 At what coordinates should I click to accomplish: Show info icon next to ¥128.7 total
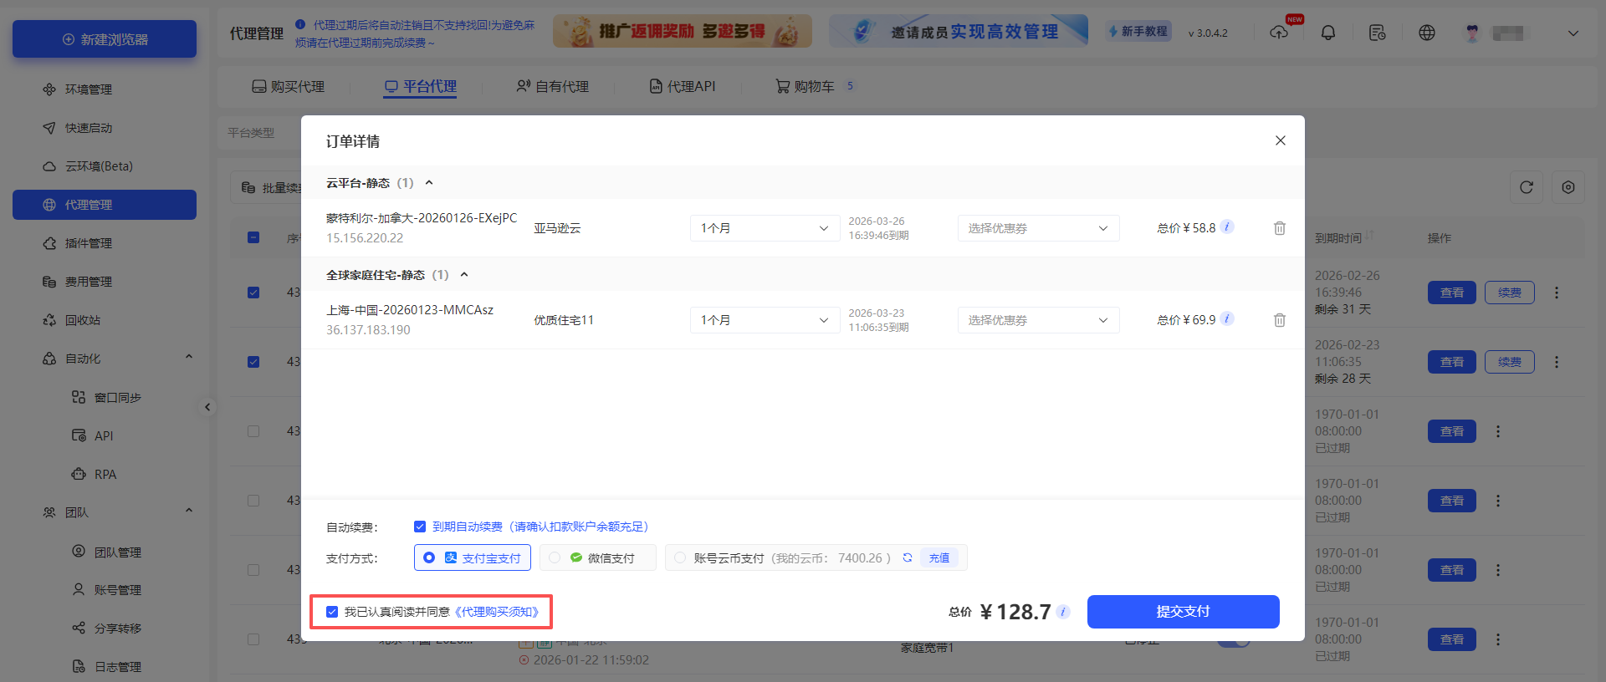1063,612
